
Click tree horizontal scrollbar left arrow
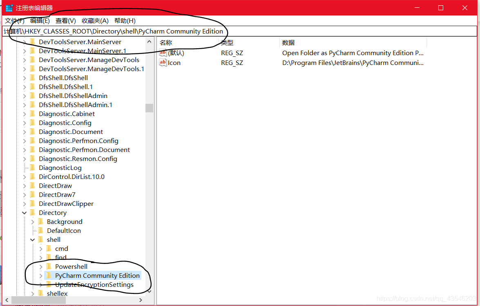tap(7, 300)
